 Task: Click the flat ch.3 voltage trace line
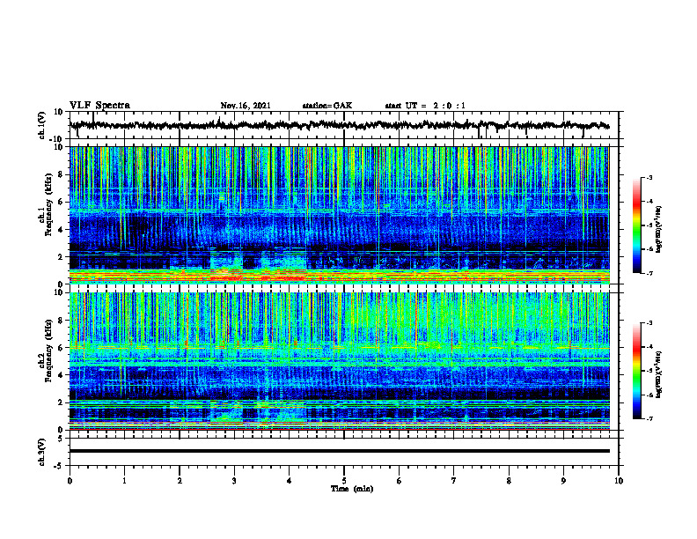(x=340, y=451)
